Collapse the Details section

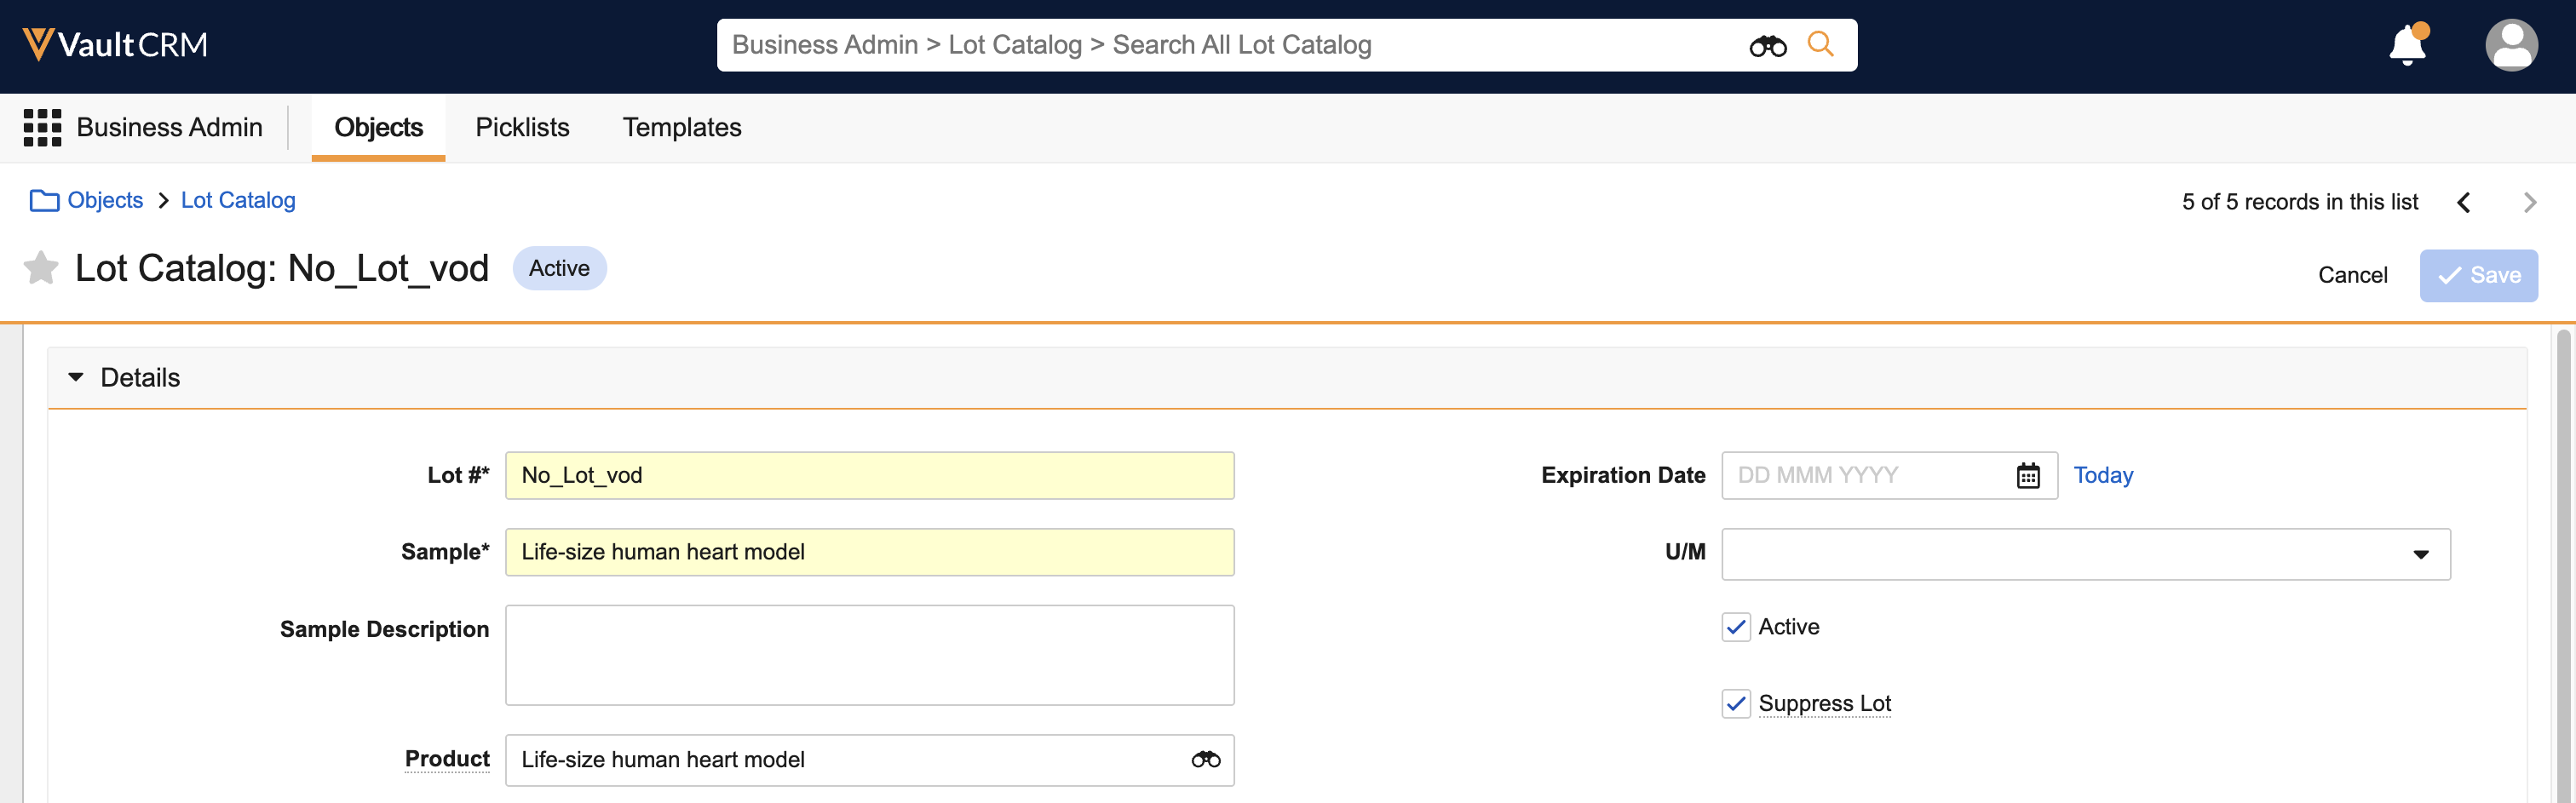pyautogui.click(x=76, y=378)
